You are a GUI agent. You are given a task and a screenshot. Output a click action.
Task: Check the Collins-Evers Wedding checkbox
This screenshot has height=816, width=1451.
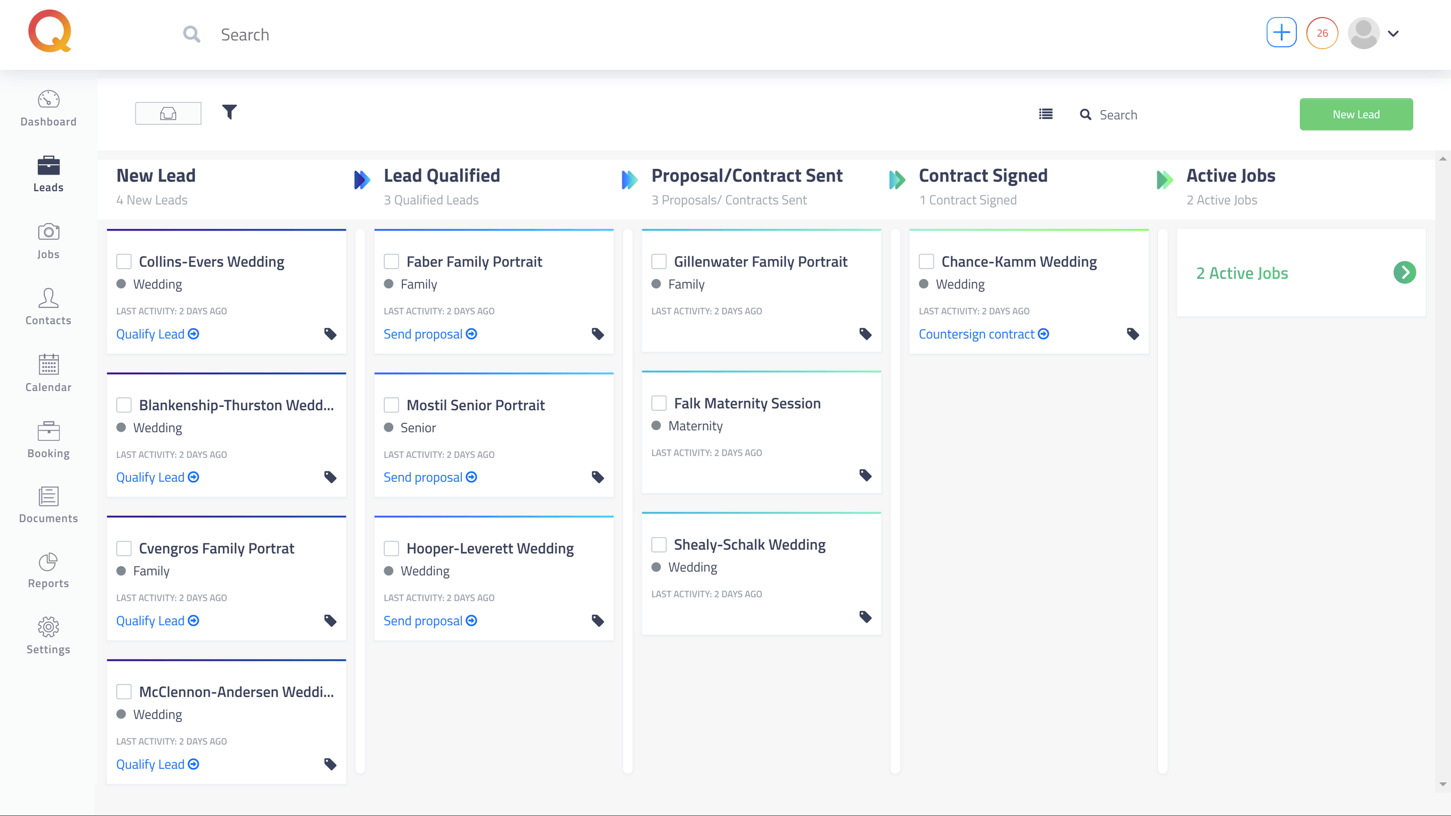[124, 261]
